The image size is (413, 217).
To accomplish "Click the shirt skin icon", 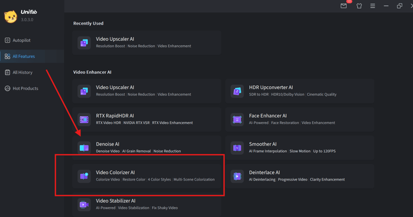I will [359, 6].
